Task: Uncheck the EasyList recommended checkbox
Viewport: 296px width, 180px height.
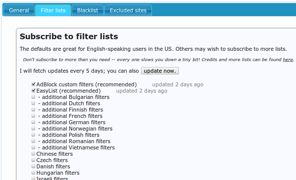Action: coord(33,91)
